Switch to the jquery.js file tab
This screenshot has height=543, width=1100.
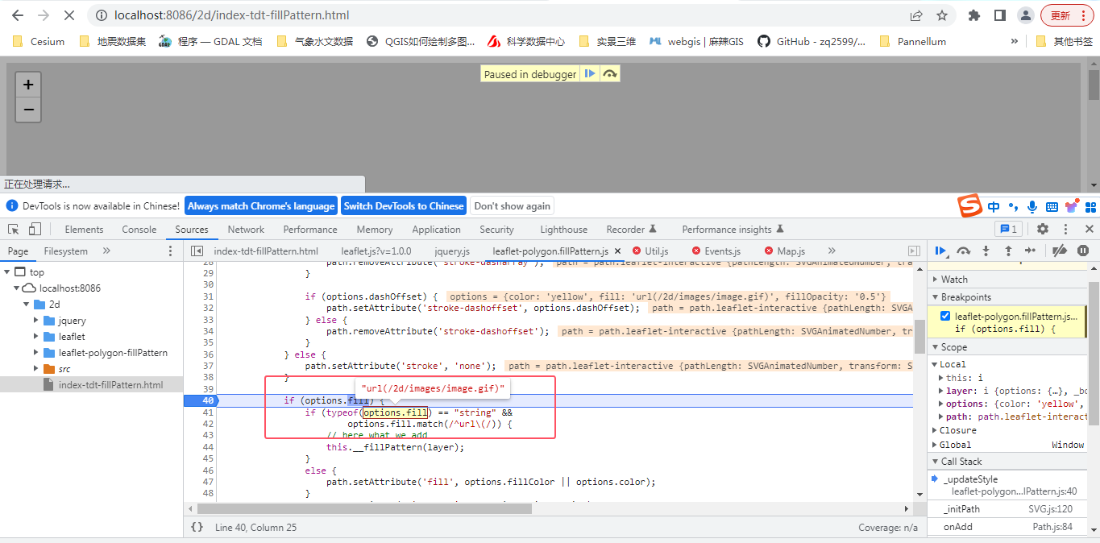point(451,251)
